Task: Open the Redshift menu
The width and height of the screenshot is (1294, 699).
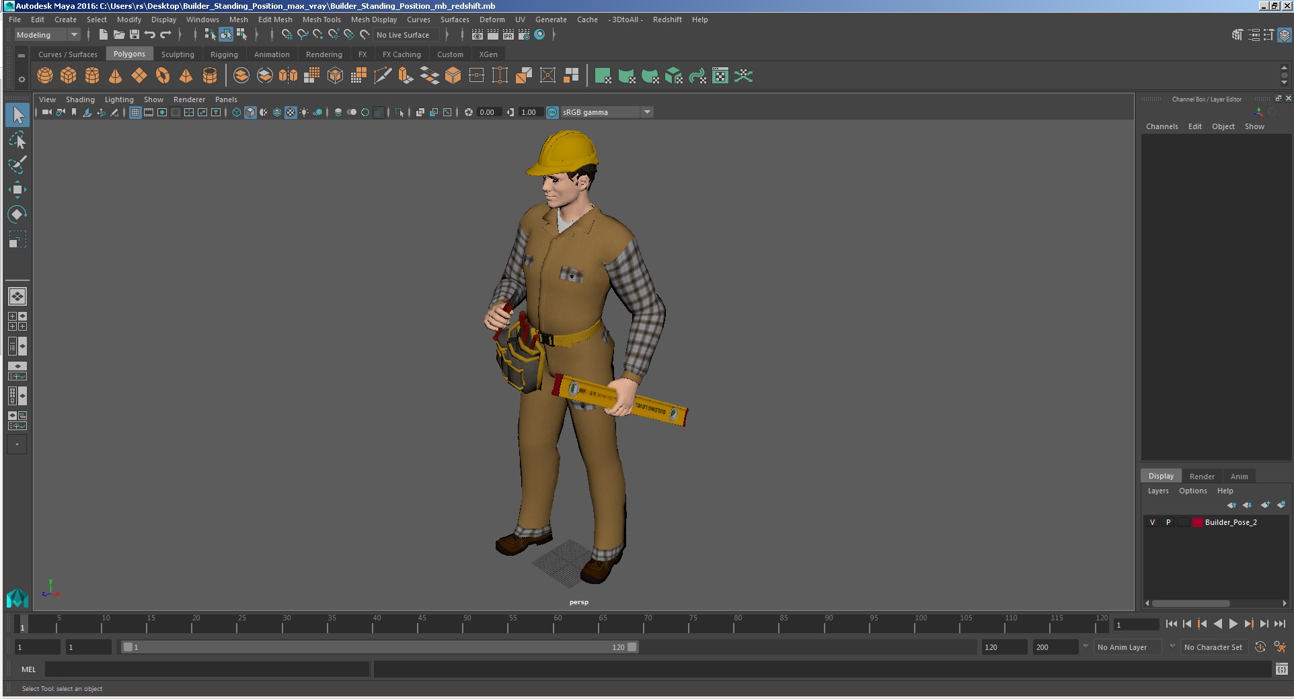Action: click(x=667, y=19)
